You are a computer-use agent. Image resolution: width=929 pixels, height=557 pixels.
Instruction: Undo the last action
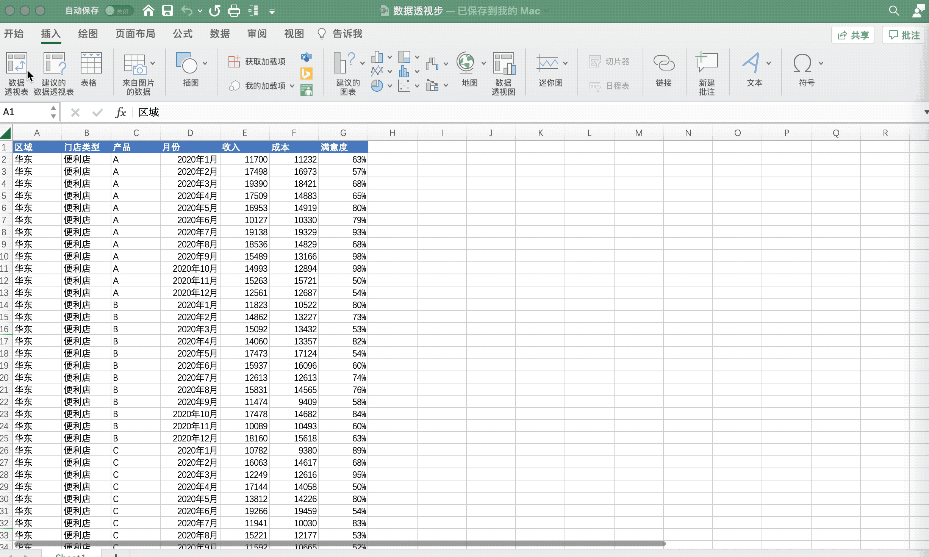pyautogui.click(x=187, y=11)
